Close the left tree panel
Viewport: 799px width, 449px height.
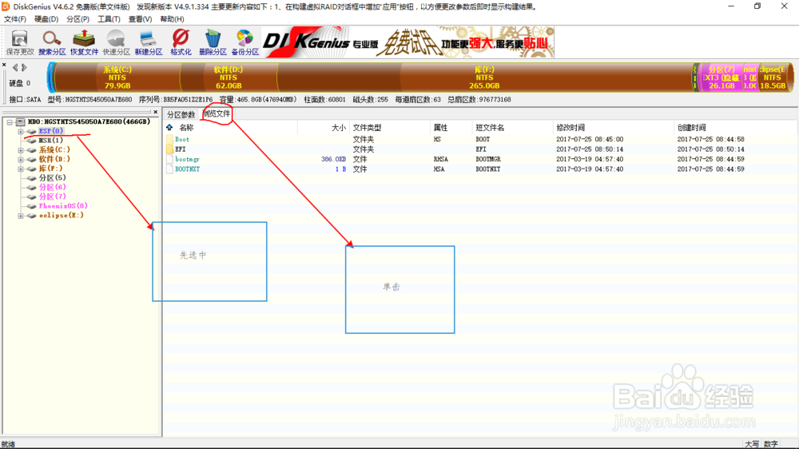[x=156, y=112]
